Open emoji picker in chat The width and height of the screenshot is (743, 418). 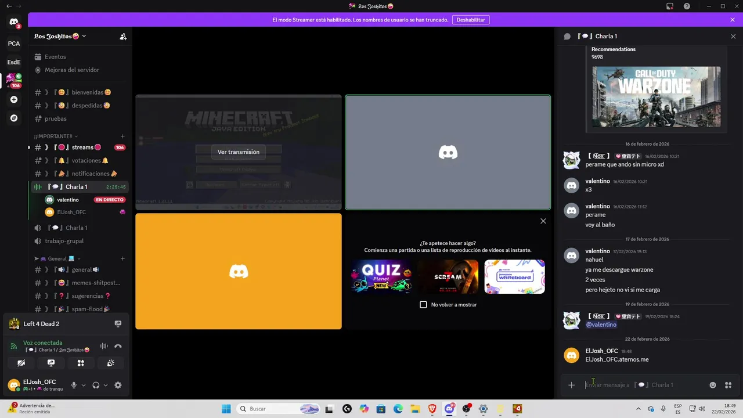713,385
